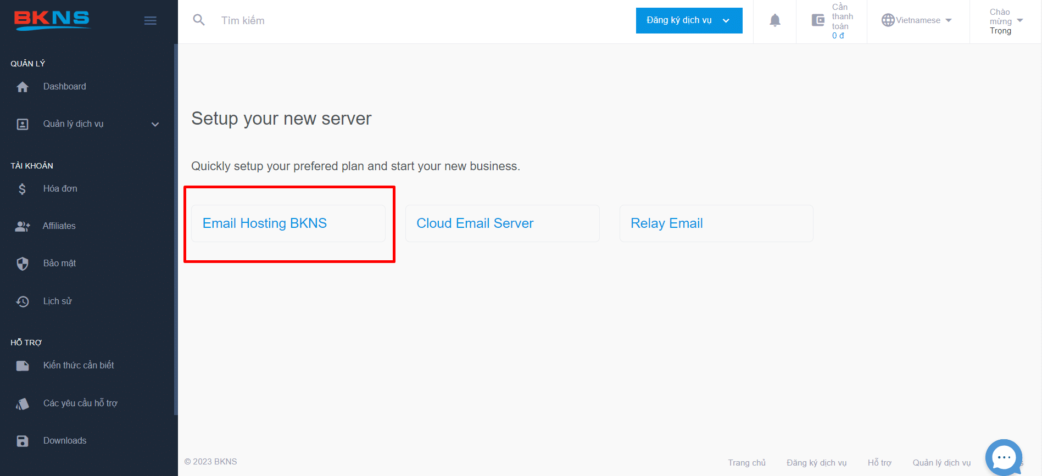Viewport: 1042px width, 476px height.
Task: Open Các yêu cầu hỗ trợ page
Action: coord(80,404)
